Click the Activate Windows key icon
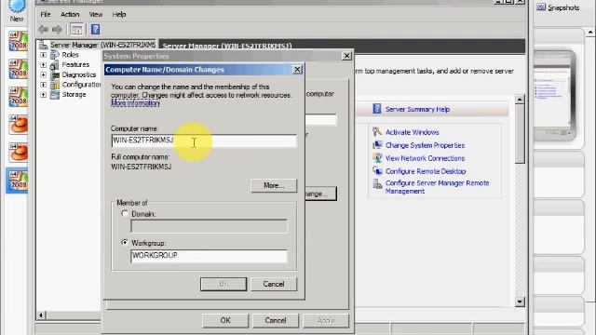 377,132
